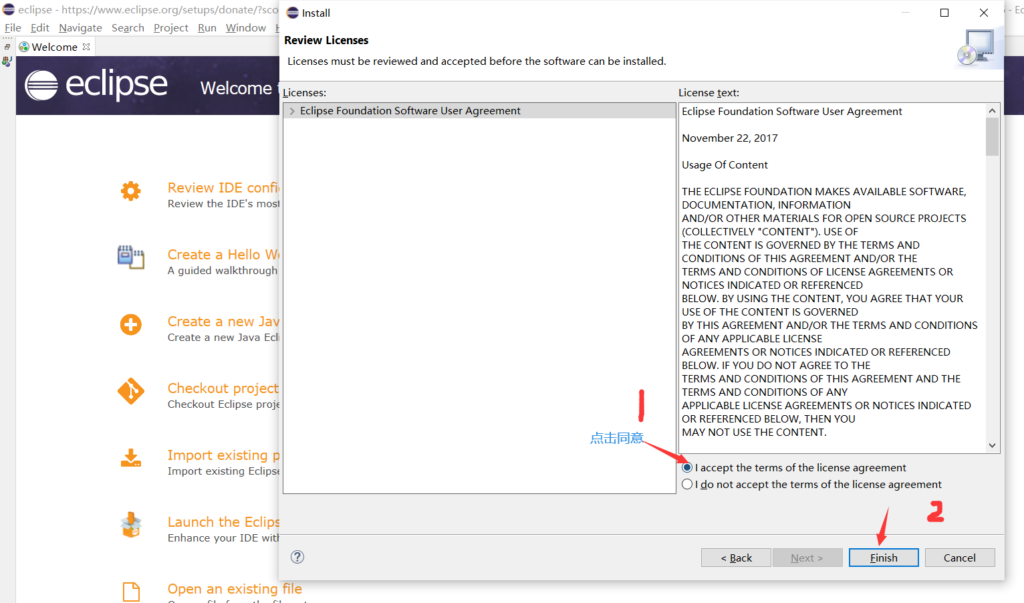Open the Navigate menu

pos(80,27)
